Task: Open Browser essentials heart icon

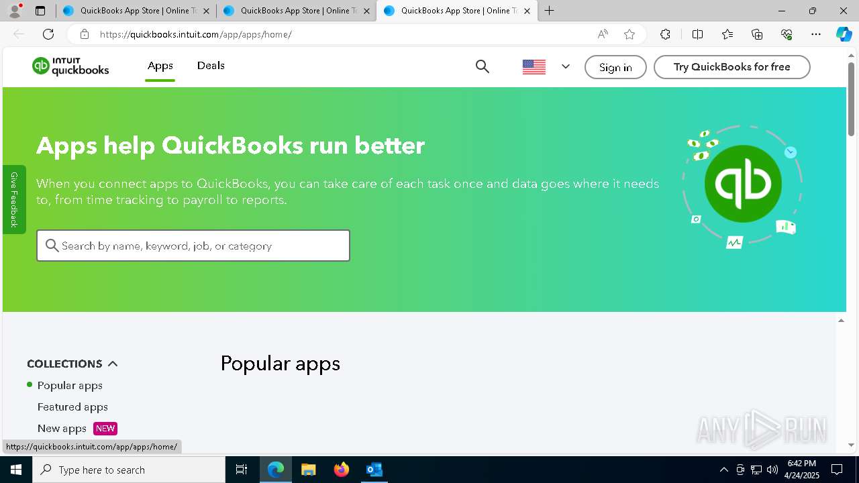Action: click(787, 34)
